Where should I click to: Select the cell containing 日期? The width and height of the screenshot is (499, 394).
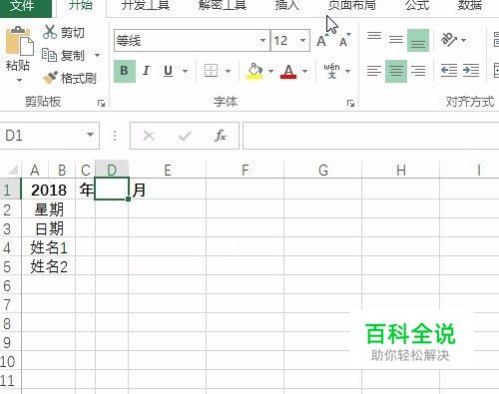click(49, 228)
